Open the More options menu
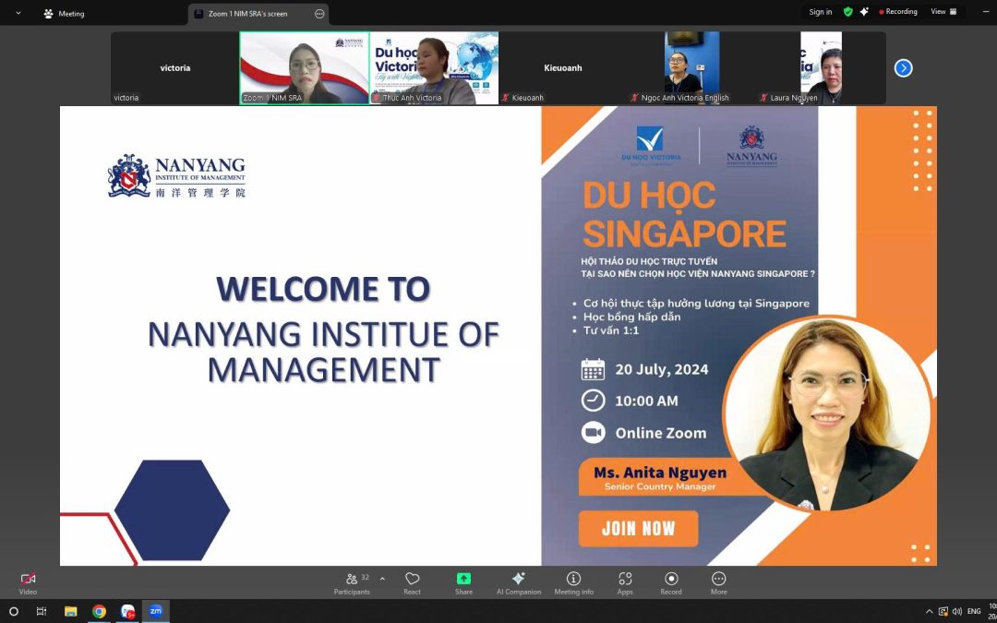This screenshot has height=623, width=997. [x=718, y=583]
